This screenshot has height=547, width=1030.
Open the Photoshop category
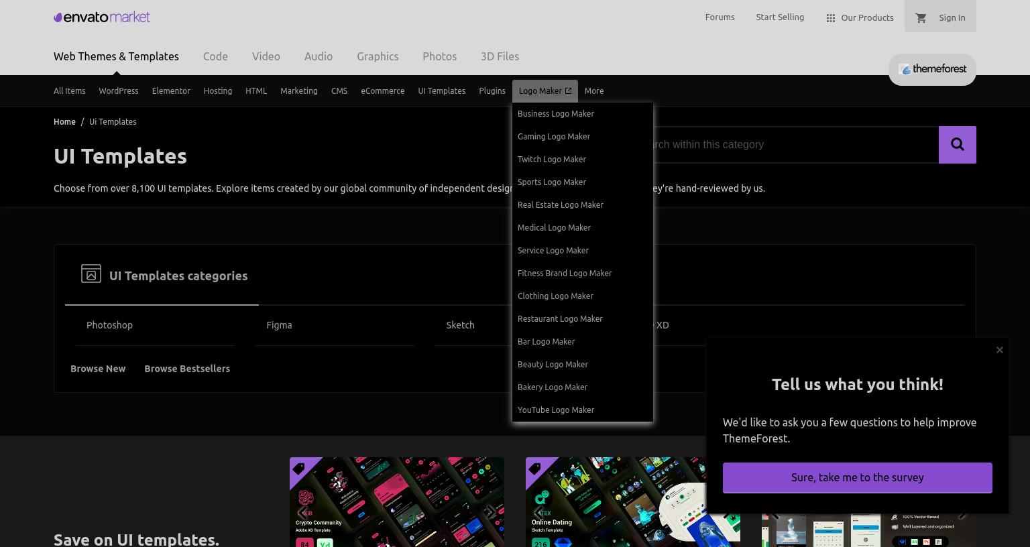pos(155,325)
